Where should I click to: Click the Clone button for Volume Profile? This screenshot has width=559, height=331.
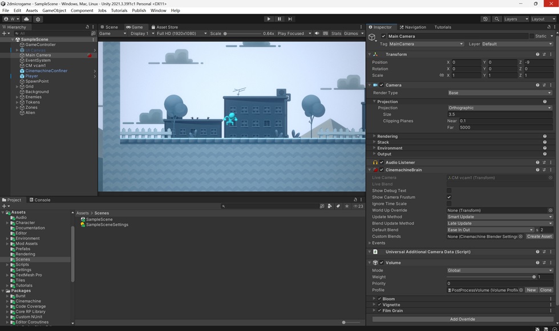[x=545, y=290]
